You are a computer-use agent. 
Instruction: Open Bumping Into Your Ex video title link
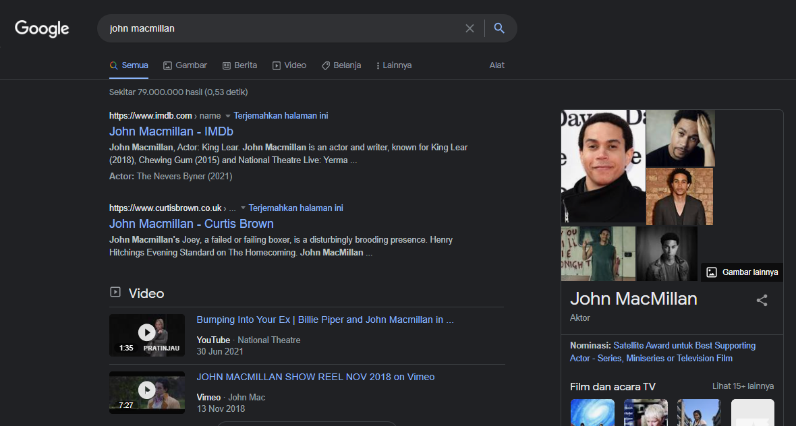point(325,320)
